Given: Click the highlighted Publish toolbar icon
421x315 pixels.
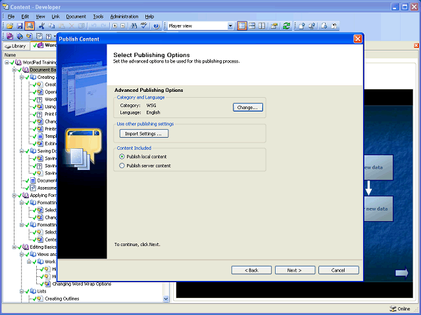Looking at the screenshot, I should coord(30,26).
